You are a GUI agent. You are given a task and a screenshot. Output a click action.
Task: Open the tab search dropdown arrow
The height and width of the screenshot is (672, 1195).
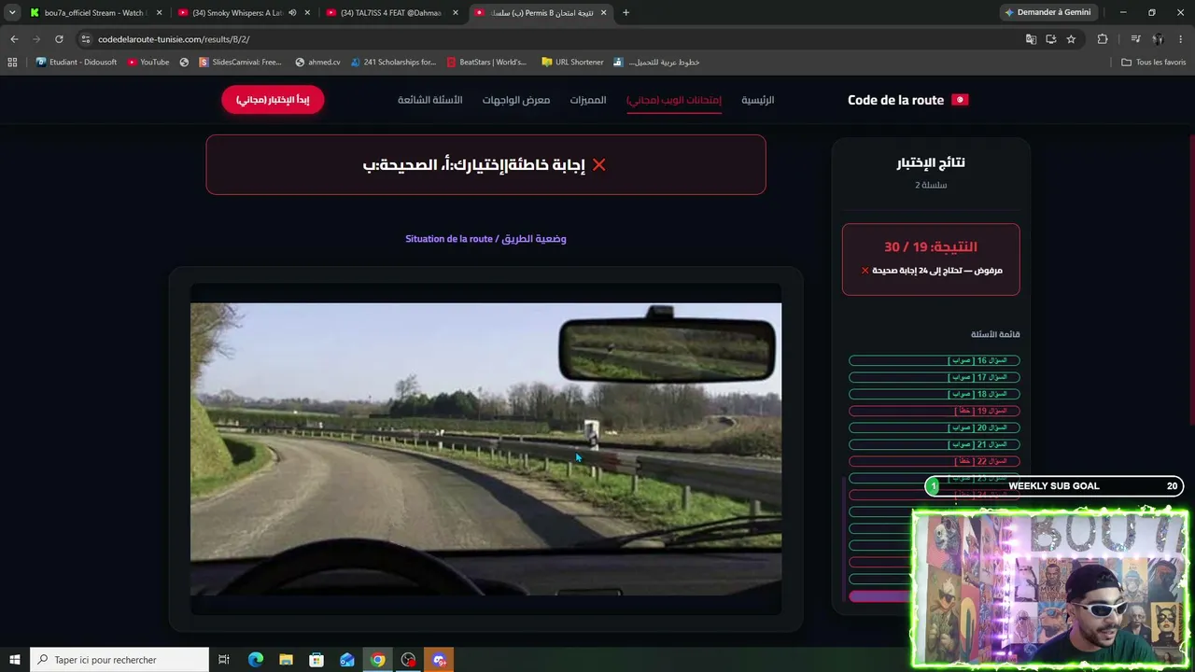[12, 13]
